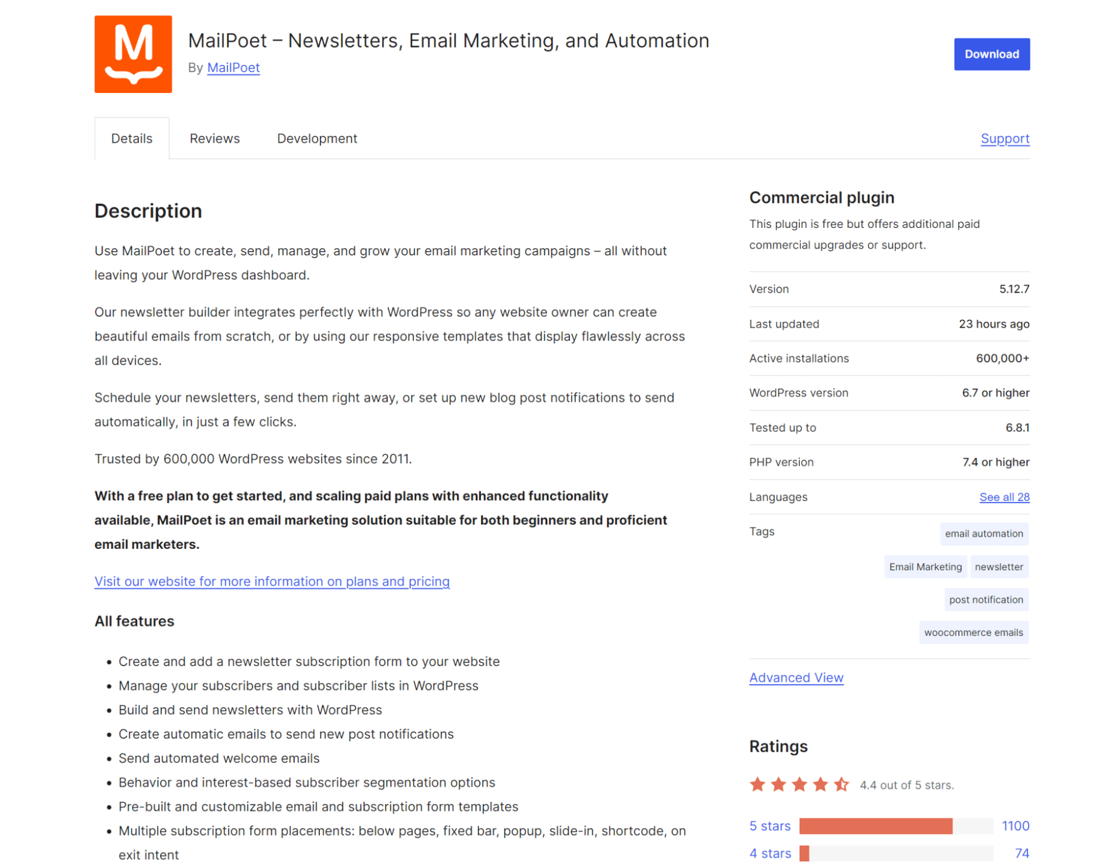Viewport: 1120px width, 862px height.
Task: Select the post notification tag
Action: pyautogui.click(x=986, y=599)
